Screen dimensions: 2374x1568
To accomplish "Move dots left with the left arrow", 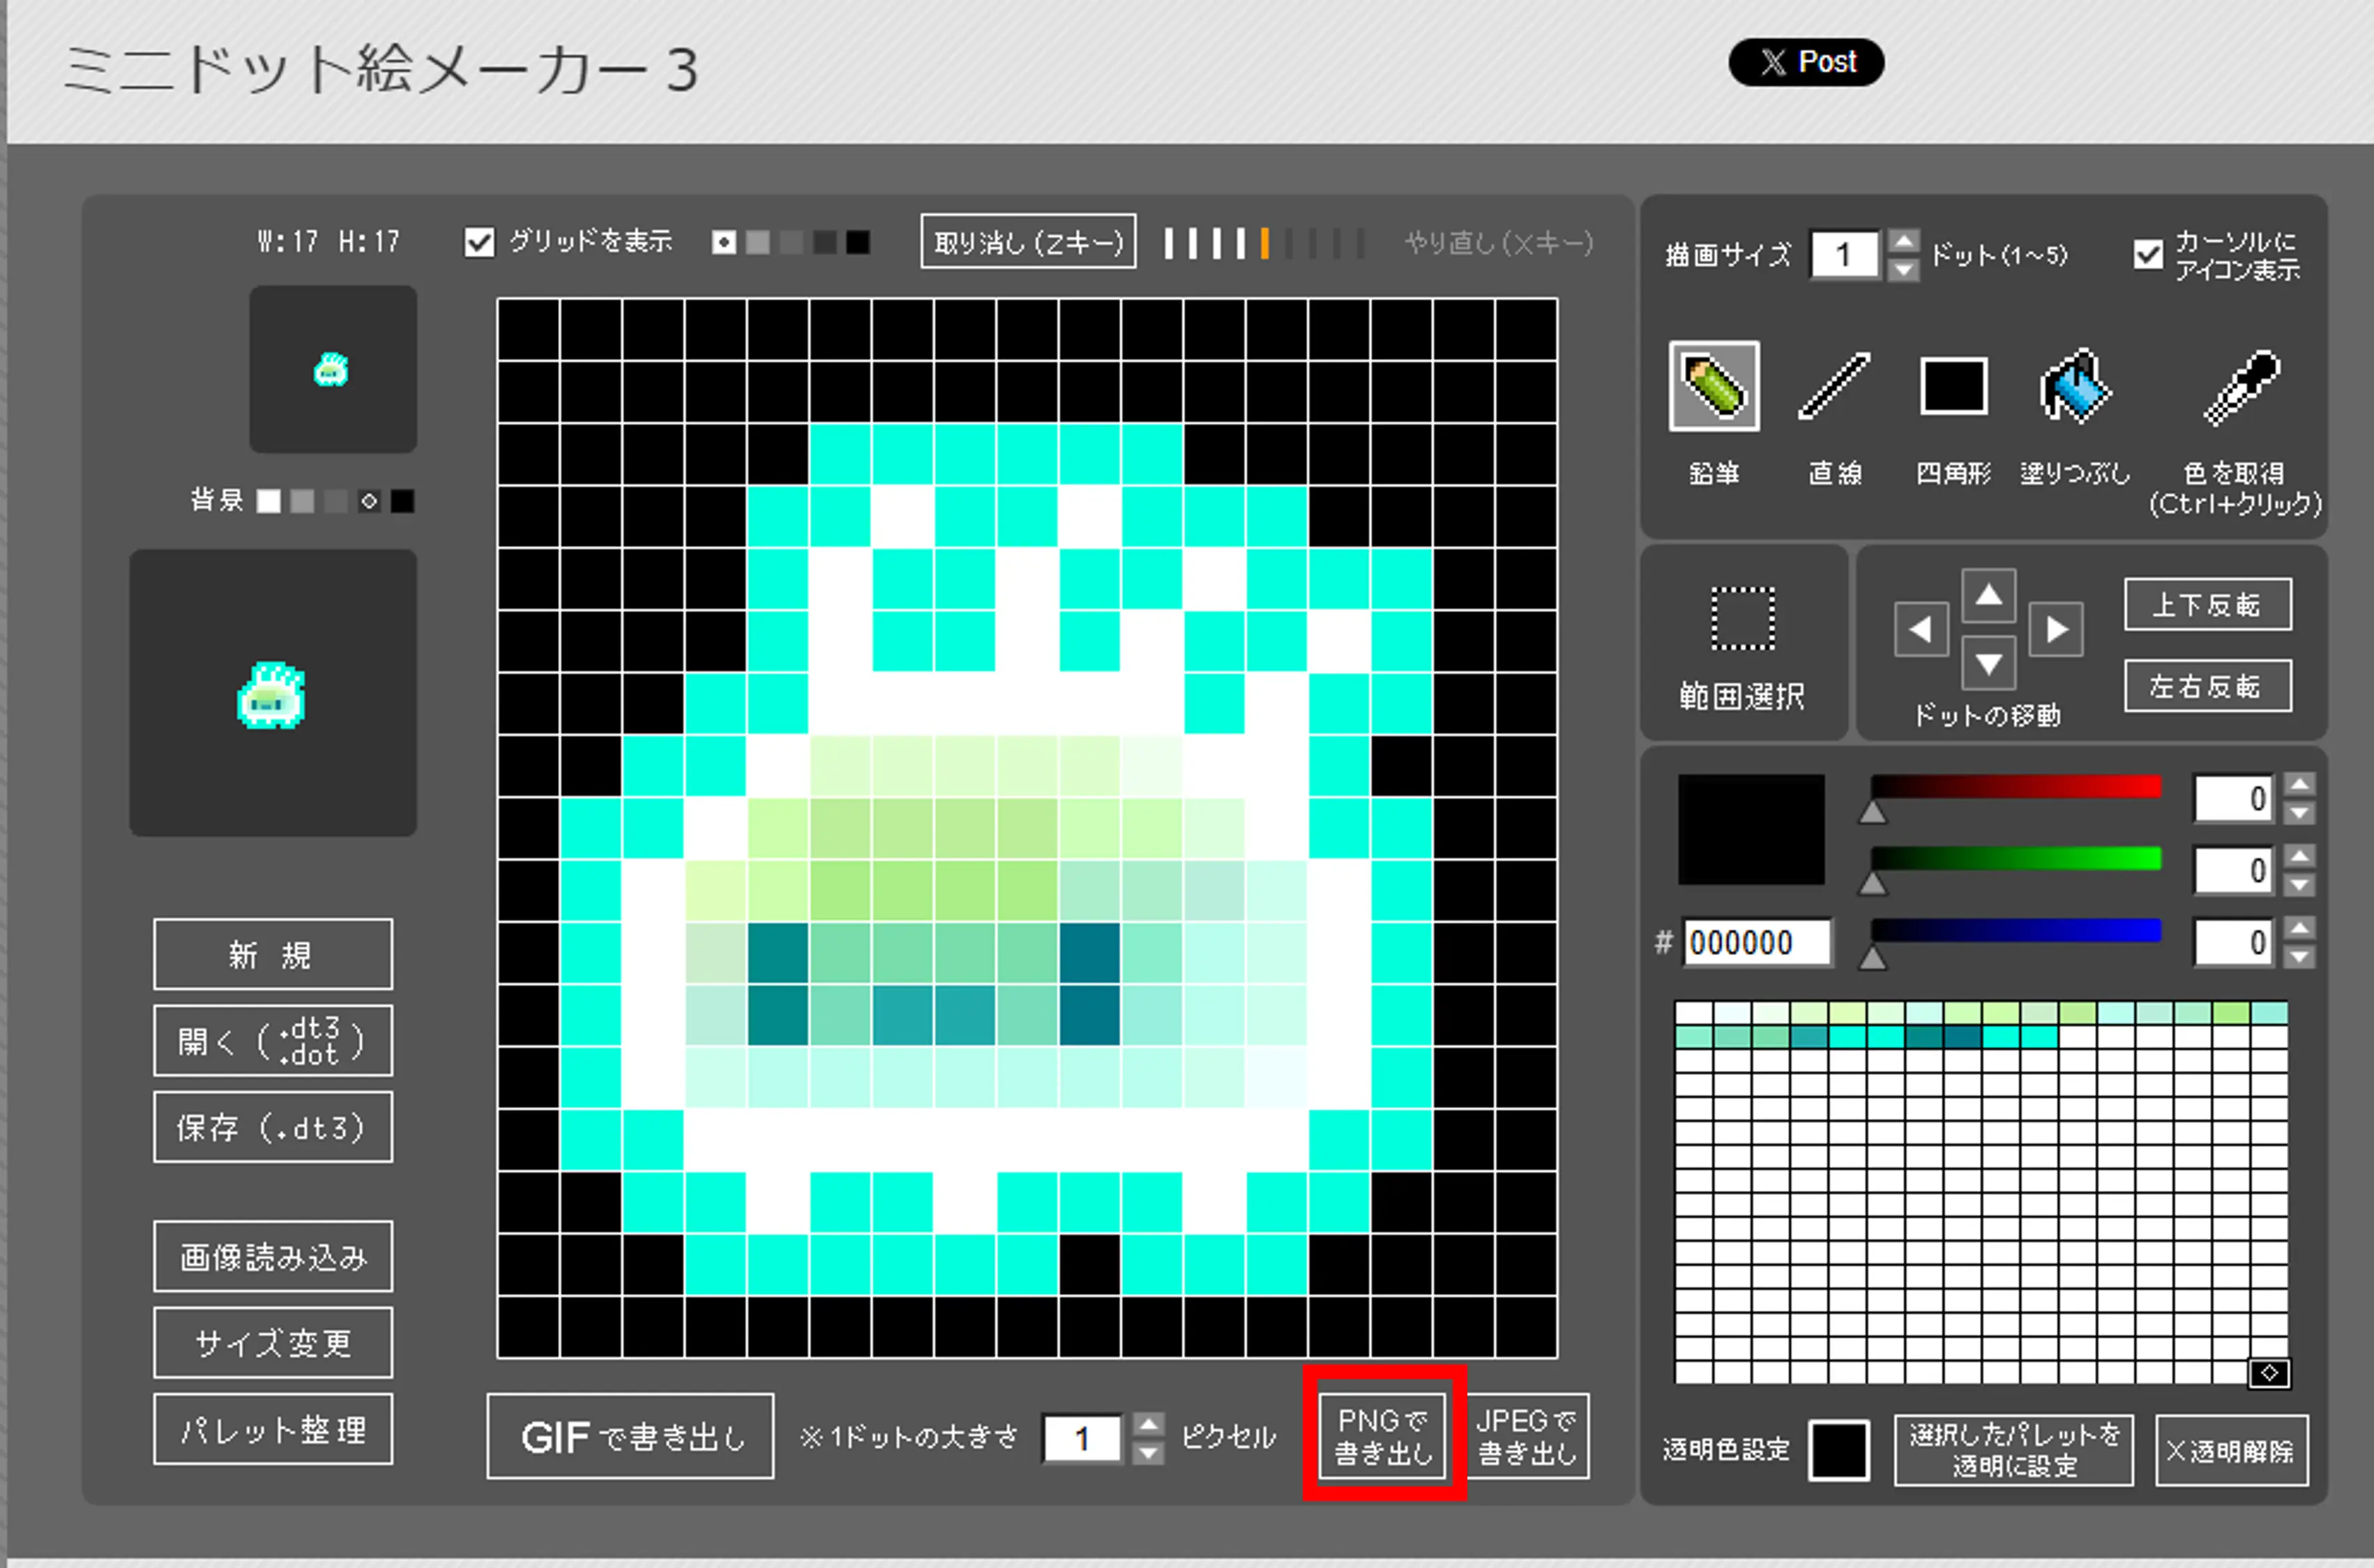I will tap(1920, 630).
